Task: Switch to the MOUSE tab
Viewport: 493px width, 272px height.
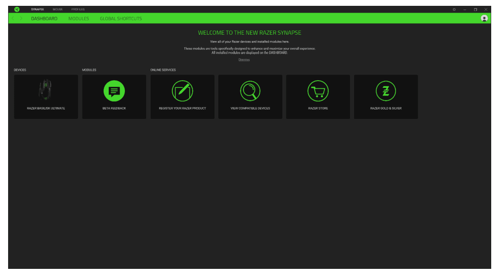Action: [57, 9]
